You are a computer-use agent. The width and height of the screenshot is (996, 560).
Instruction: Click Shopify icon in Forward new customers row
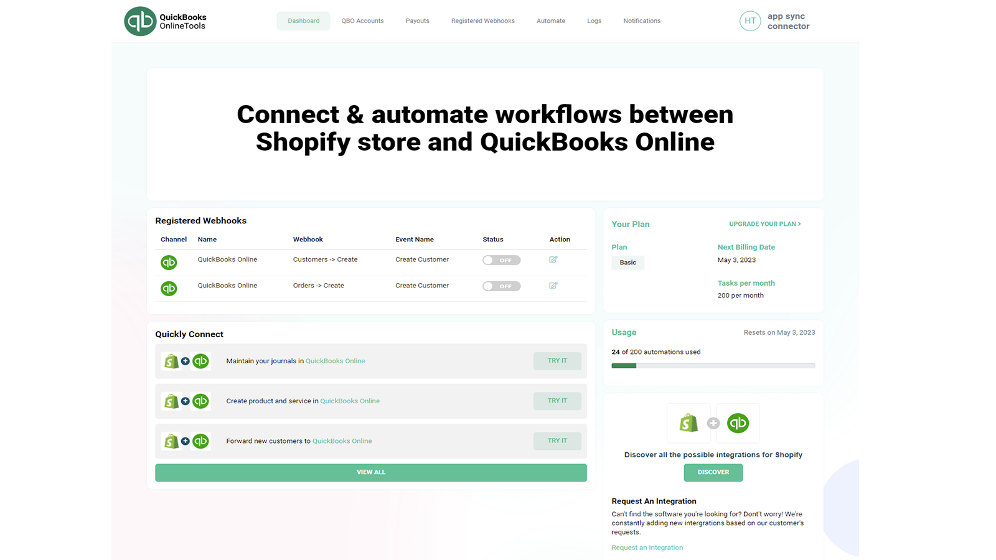[x=171, y=441]
